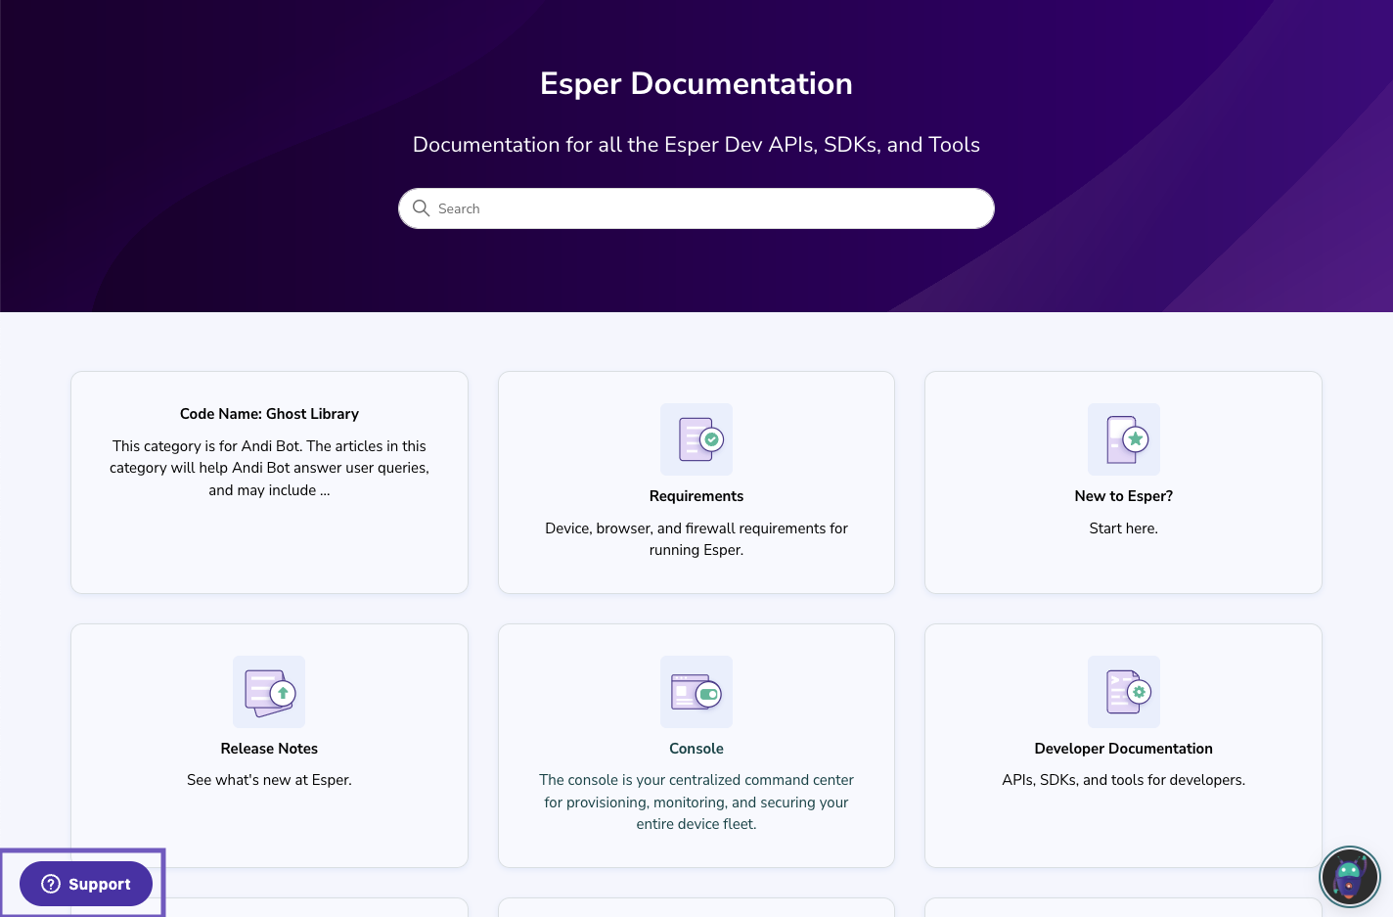
Task: Open the Console category link
Action: pos(696,748)
